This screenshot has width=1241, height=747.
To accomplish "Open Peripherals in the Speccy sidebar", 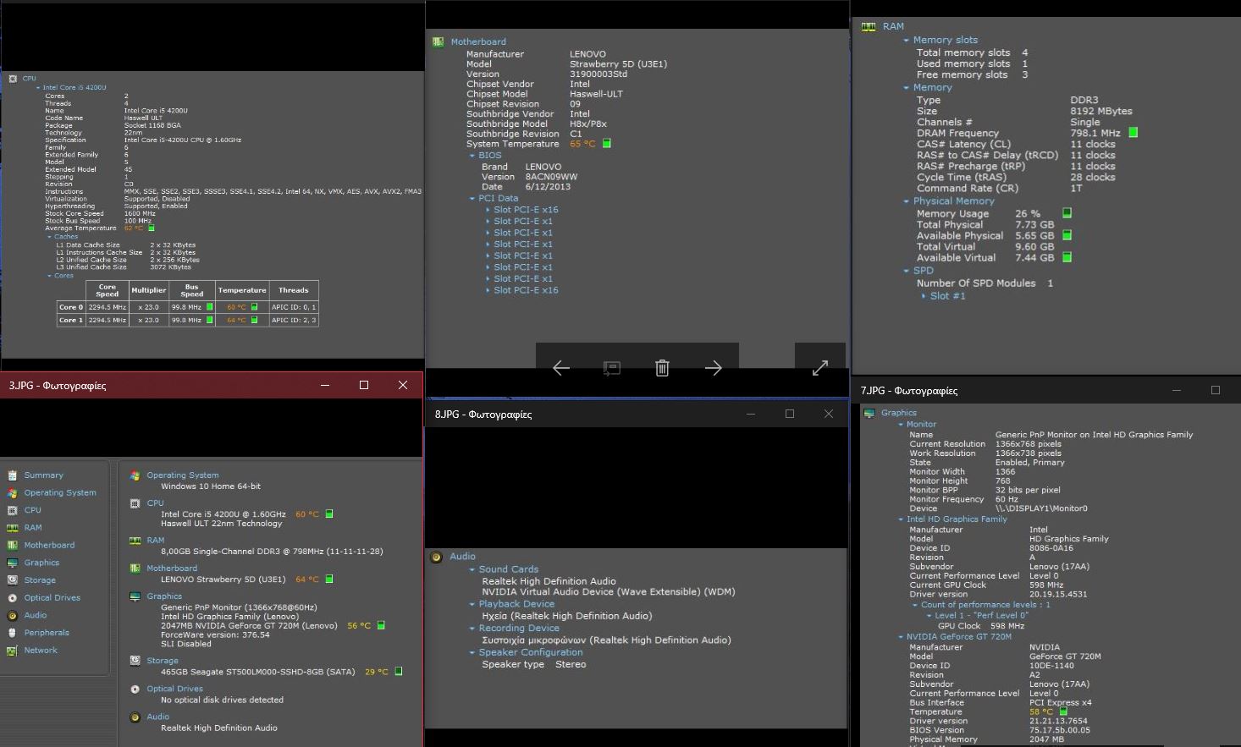I will tap(47, 633).
